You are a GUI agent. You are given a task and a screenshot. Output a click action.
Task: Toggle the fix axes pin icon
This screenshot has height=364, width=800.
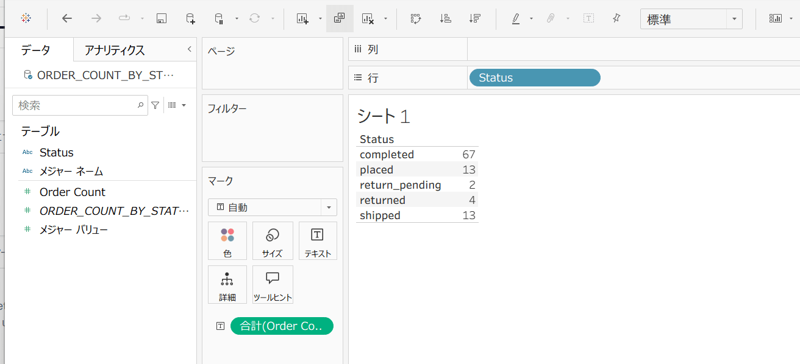tap(616, 18)
